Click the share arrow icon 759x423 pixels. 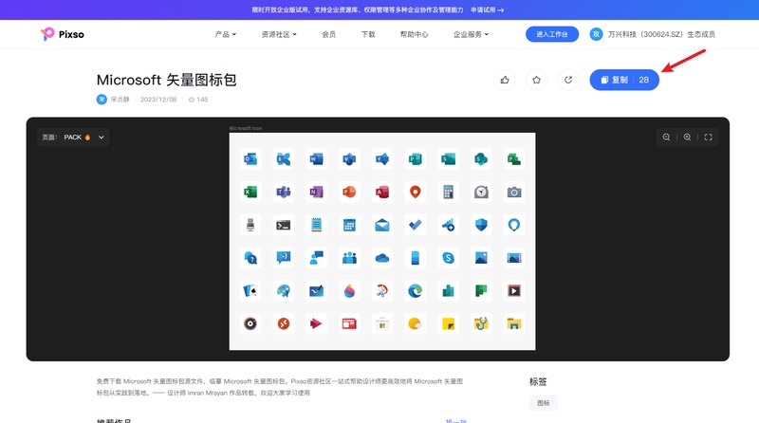(568, 80)
